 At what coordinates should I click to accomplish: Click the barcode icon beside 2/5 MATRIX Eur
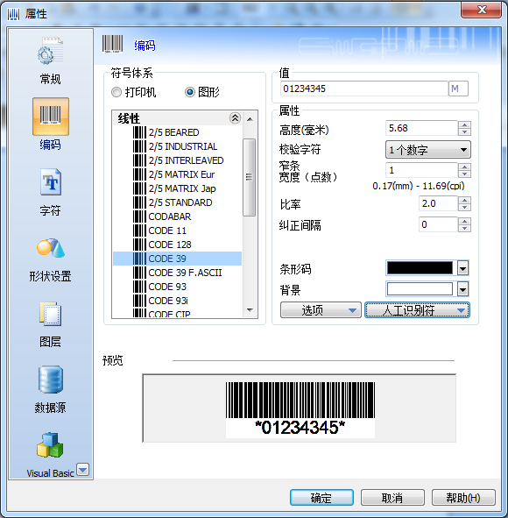pyautogui.click(x=139, y=174)
